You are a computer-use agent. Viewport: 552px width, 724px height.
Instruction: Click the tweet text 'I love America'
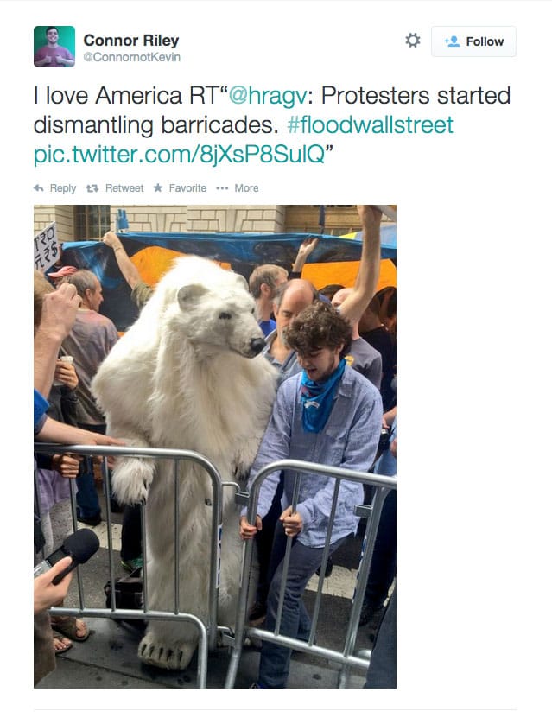click(107, 96)
